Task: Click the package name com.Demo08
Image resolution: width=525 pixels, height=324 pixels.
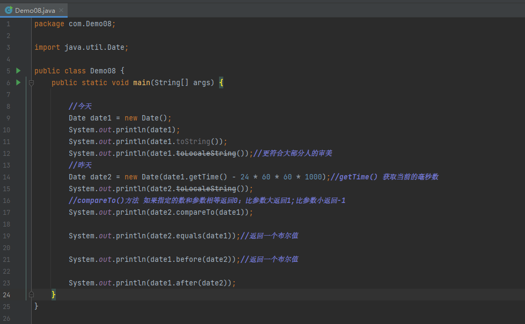Action: (x=90, y=24)
